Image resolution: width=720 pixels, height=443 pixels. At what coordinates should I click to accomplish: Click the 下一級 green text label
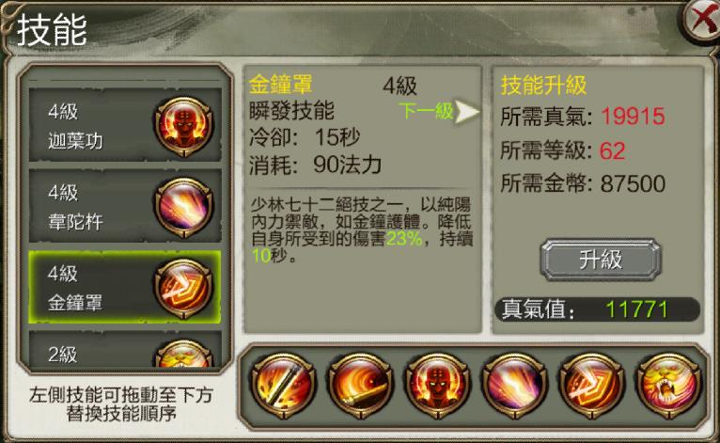[x=426, y=111]
